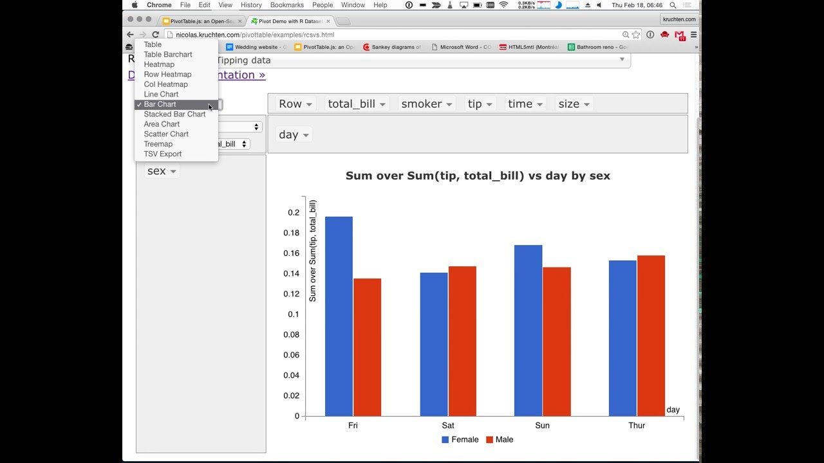The height and width of the screenshot is (463, 824).
Task: Open Spotlight search icon
Action: (673, 5)
